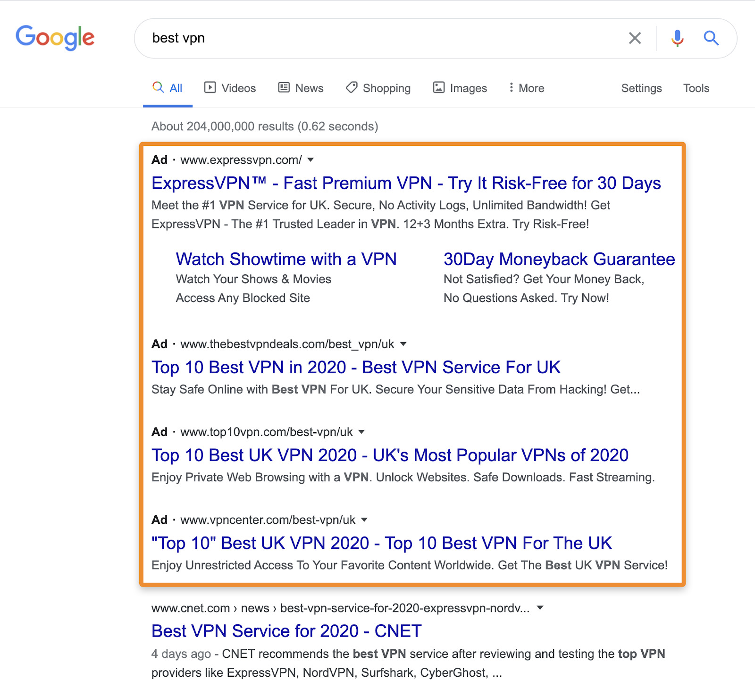The image size is (755, 697).
Task: Select the Videos filter icon
Action: point(211,87)
